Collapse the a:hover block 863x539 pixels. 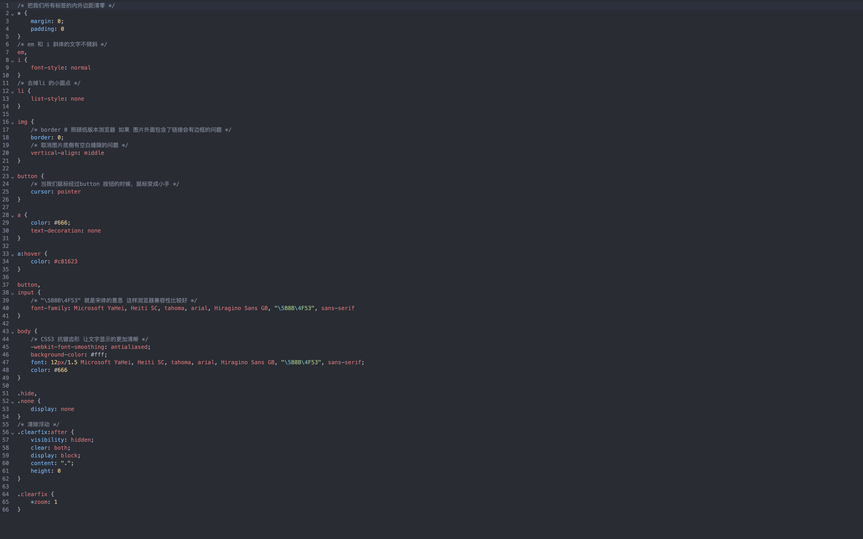click(13, 255)
